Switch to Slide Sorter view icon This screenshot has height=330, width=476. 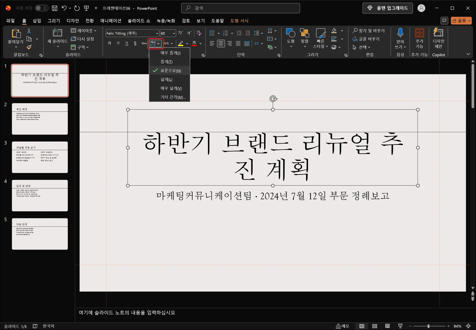[375, 326]
